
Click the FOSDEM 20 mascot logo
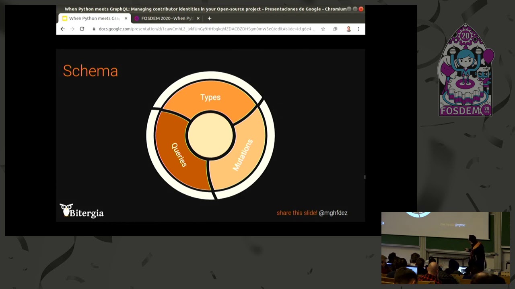pyautogui.click(x=466, y=70)
